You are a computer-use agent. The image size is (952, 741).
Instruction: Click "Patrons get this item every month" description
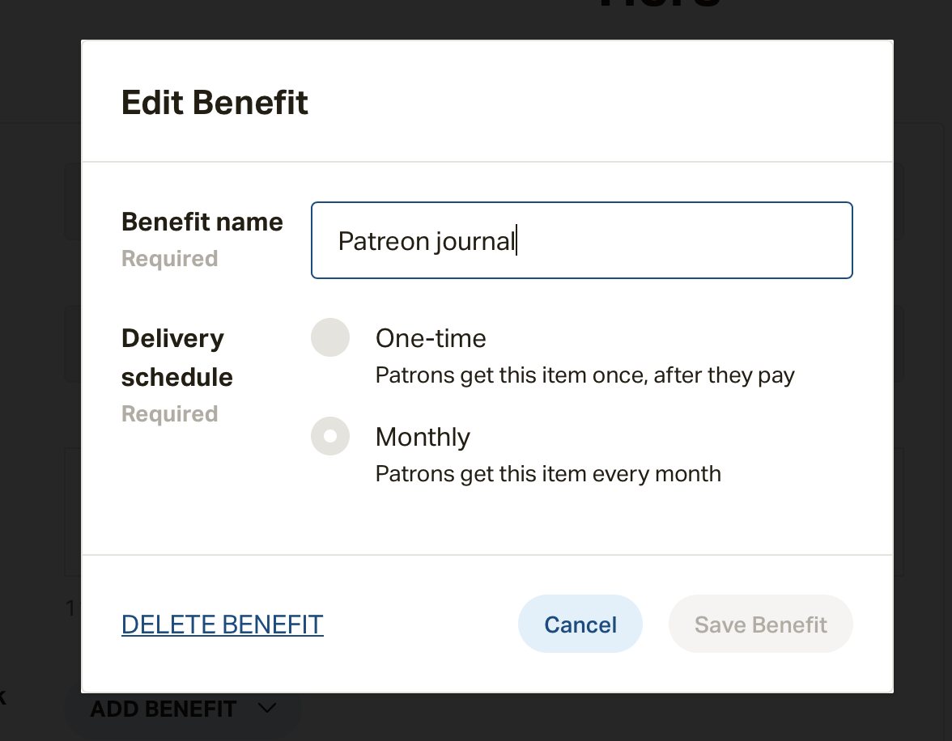pos(548,473)
